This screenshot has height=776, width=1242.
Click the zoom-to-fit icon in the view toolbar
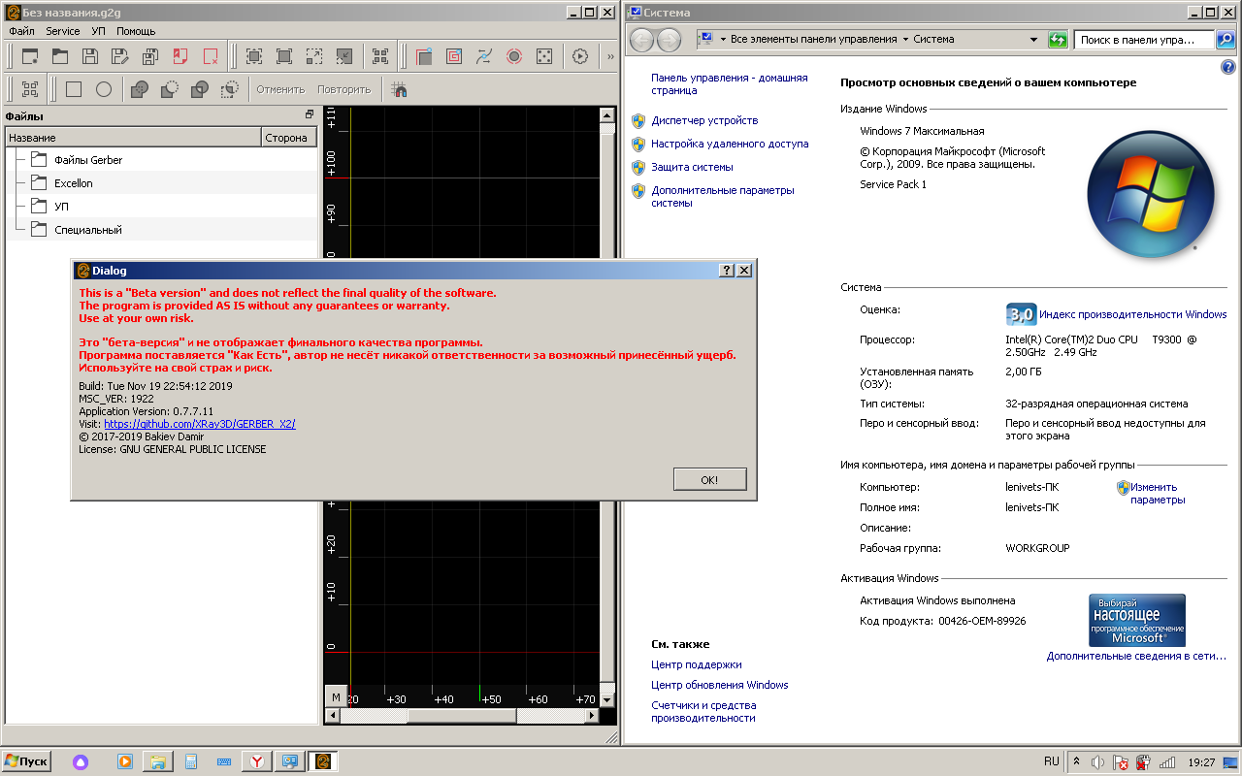254,56
